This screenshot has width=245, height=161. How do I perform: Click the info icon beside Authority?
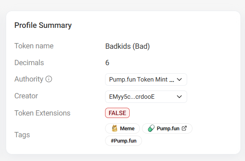49,79
